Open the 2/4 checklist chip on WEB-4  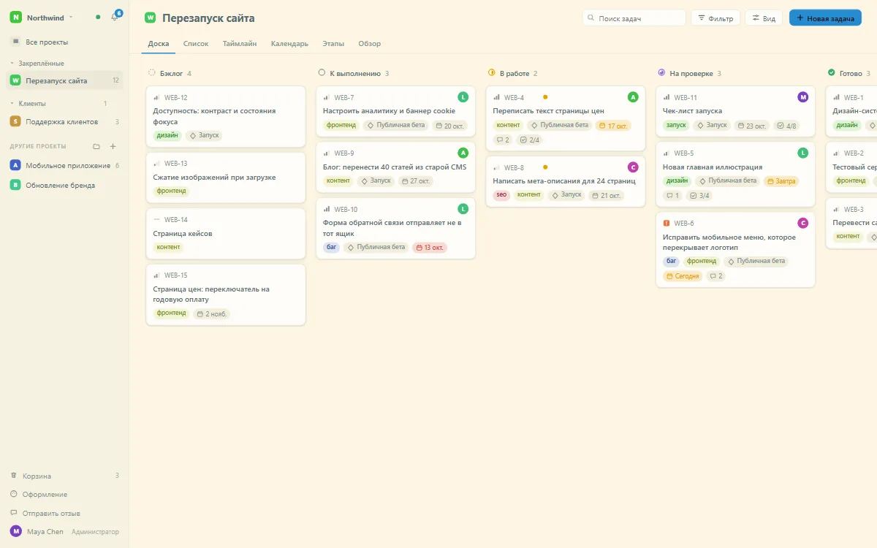(530, 140)
